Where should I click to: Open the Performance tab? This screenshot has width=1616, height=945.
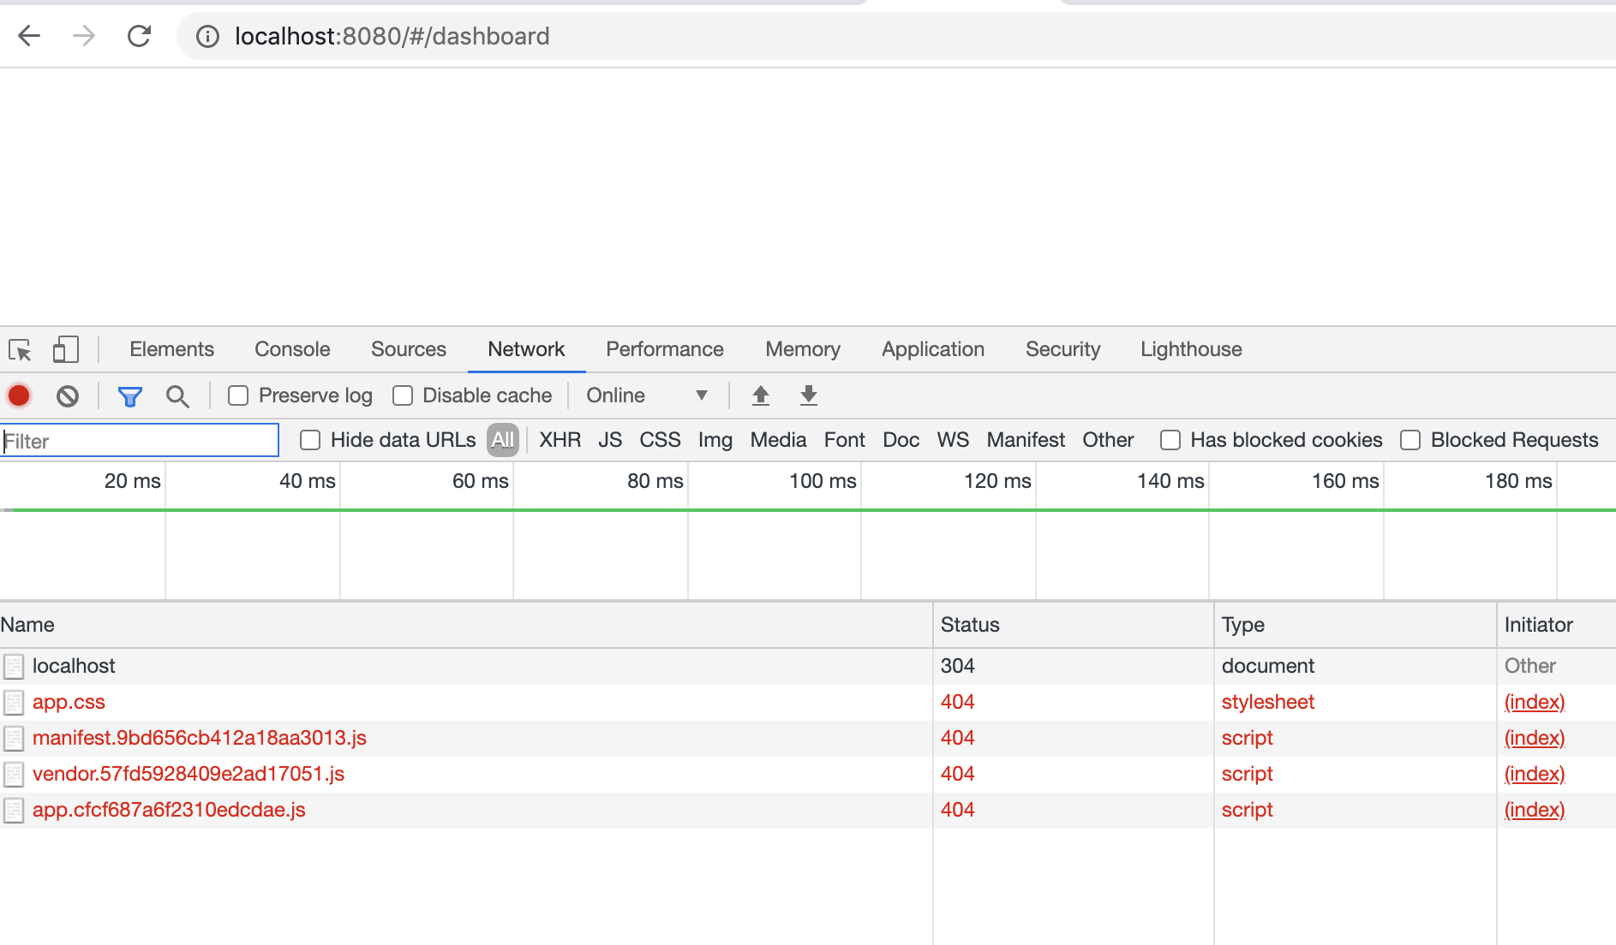click(665, 349)
